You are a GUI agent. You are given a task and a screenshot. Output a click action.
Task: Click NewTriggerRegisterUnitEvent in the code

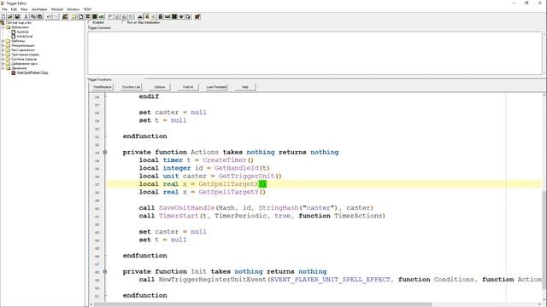213,280
